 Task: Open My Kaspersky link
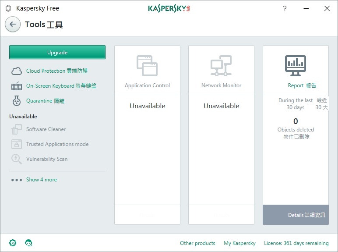tap(239, 243)
